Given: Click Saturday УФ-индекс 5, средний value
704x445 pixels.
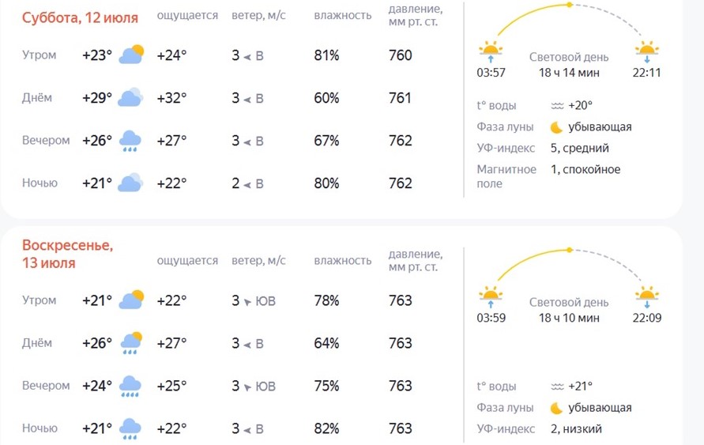Looking at the screenshot, I should coord(580,148).
